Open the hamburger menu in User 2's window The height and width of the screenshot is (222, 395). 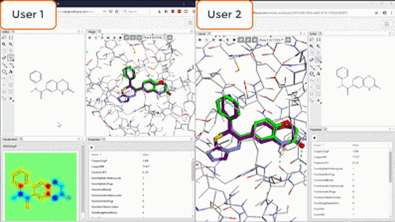coord(388,23)
